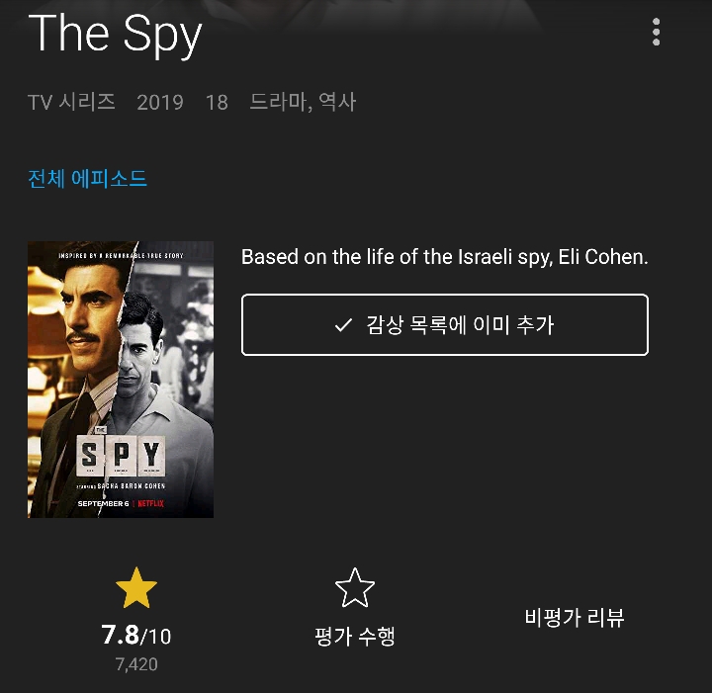Viewport: 712px width, 693px height.
Task: Click the 2019 release year
Action: [x=160, y=103]
